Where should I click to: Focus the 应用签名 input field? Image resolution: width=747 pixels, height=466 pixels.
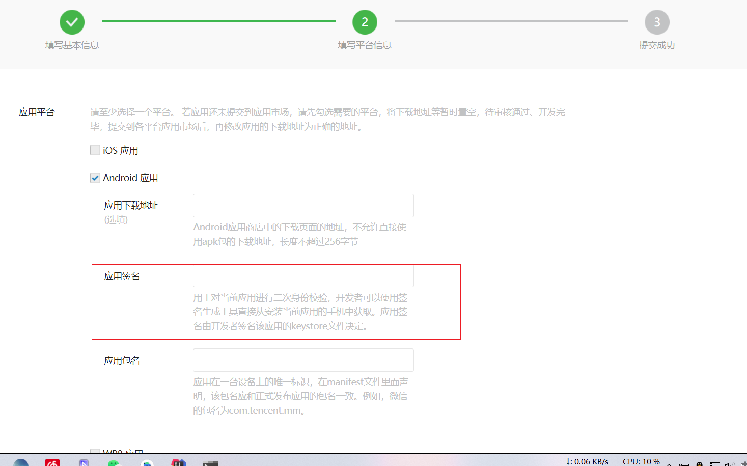pos(303,276)
